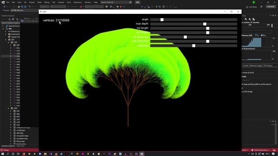Open Task View from taskbar
Screen dimensions: 278x156
click(18, 154)
